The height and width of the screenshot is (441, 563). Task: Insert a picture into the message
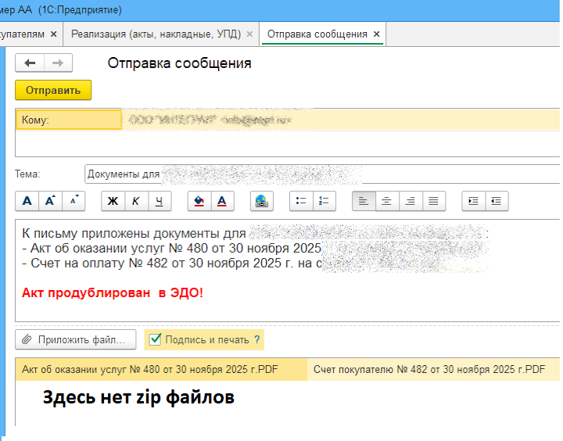pyautogui.click(x=261, y=201)
